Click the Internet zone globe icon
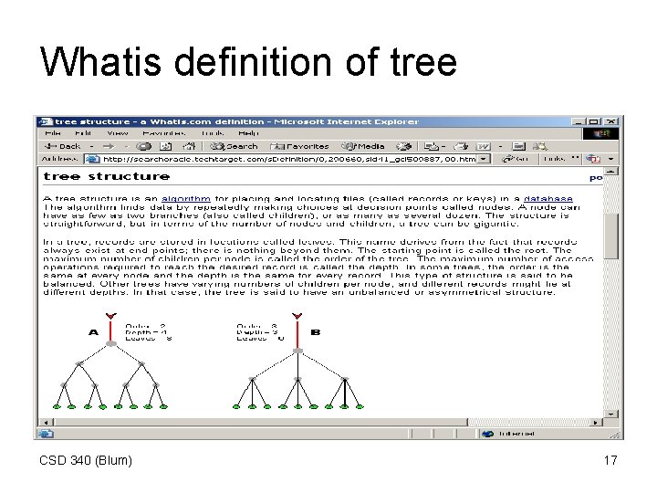 tap(487, 434)
